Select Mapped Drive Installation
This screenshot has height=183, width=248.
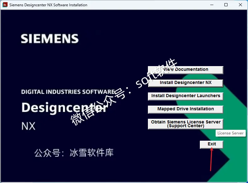click(185, 109)
